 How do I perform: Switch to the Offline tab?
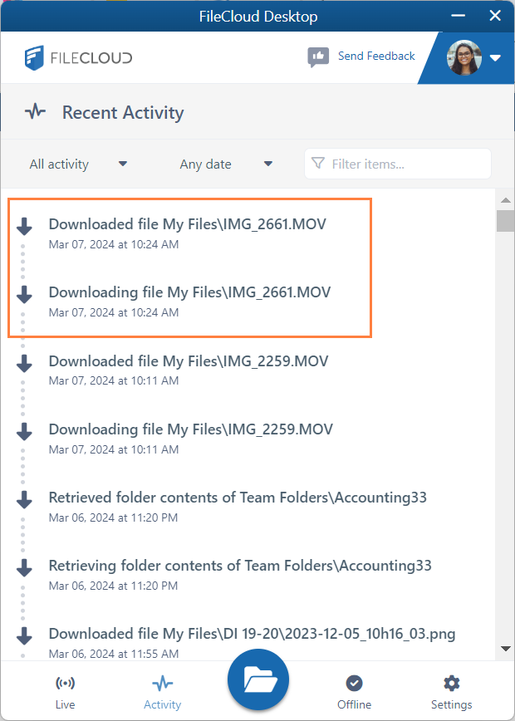click(x=354, y=692)
